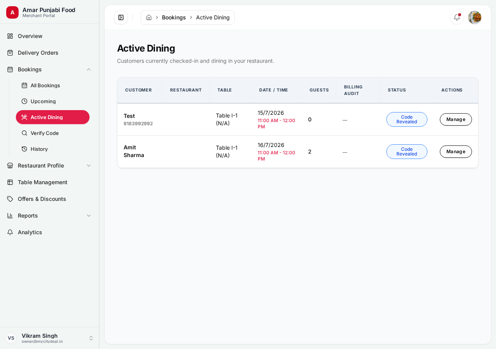
Task: Click the Amit Sharma customer name
Action: pyautogui.click(x=134, y=151)
